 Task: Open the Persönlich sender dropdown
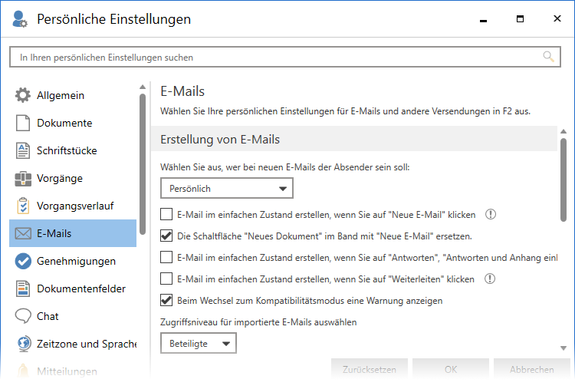click(227, 188)
